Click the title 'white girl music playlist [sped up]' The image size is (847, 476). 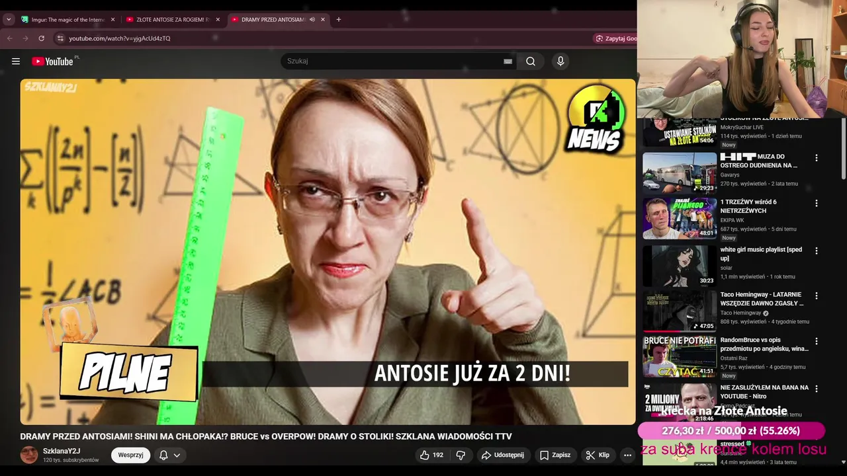tap(761, 254)
